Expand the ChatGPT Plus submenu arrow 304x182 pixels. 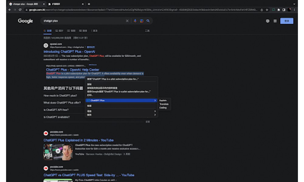pos(155,100)
